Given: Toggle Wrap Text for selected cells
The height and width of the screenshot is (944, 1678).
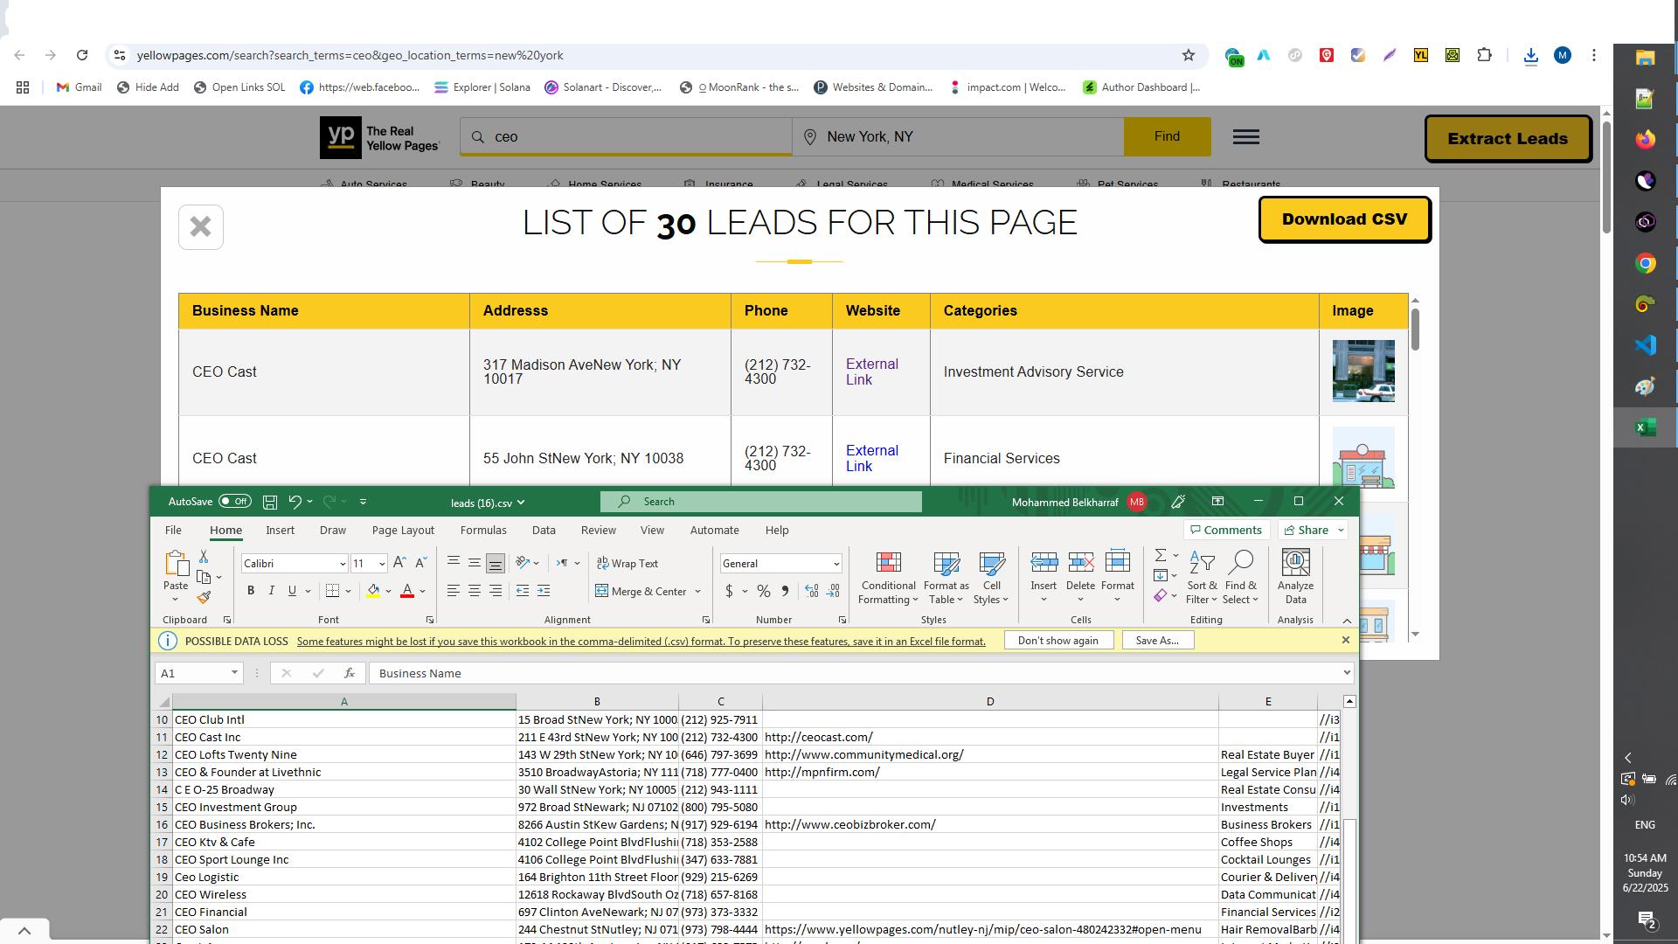Looking at the screenshot, I should click(628, 564).
